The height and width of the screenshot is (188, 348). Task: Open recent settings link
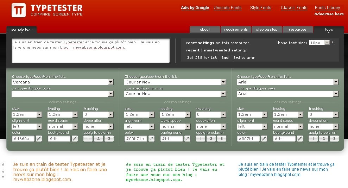[192, 50]
